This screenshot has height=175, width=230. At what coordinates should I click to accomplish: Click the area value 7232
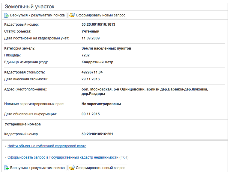click(85, 55)
